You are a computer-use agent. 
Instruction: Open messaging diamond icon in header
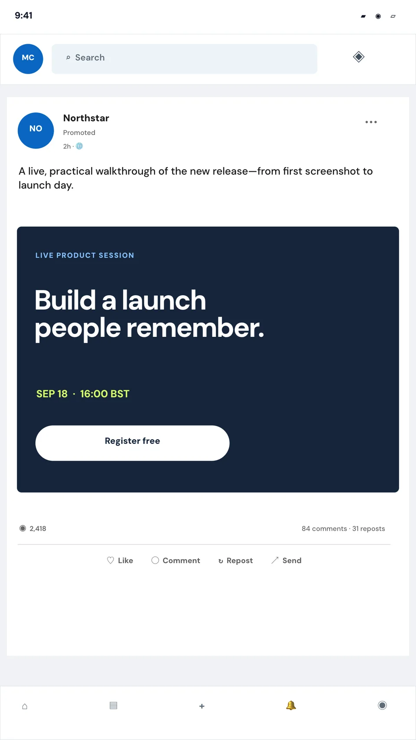pyautogui.click(x=359, y=57)
